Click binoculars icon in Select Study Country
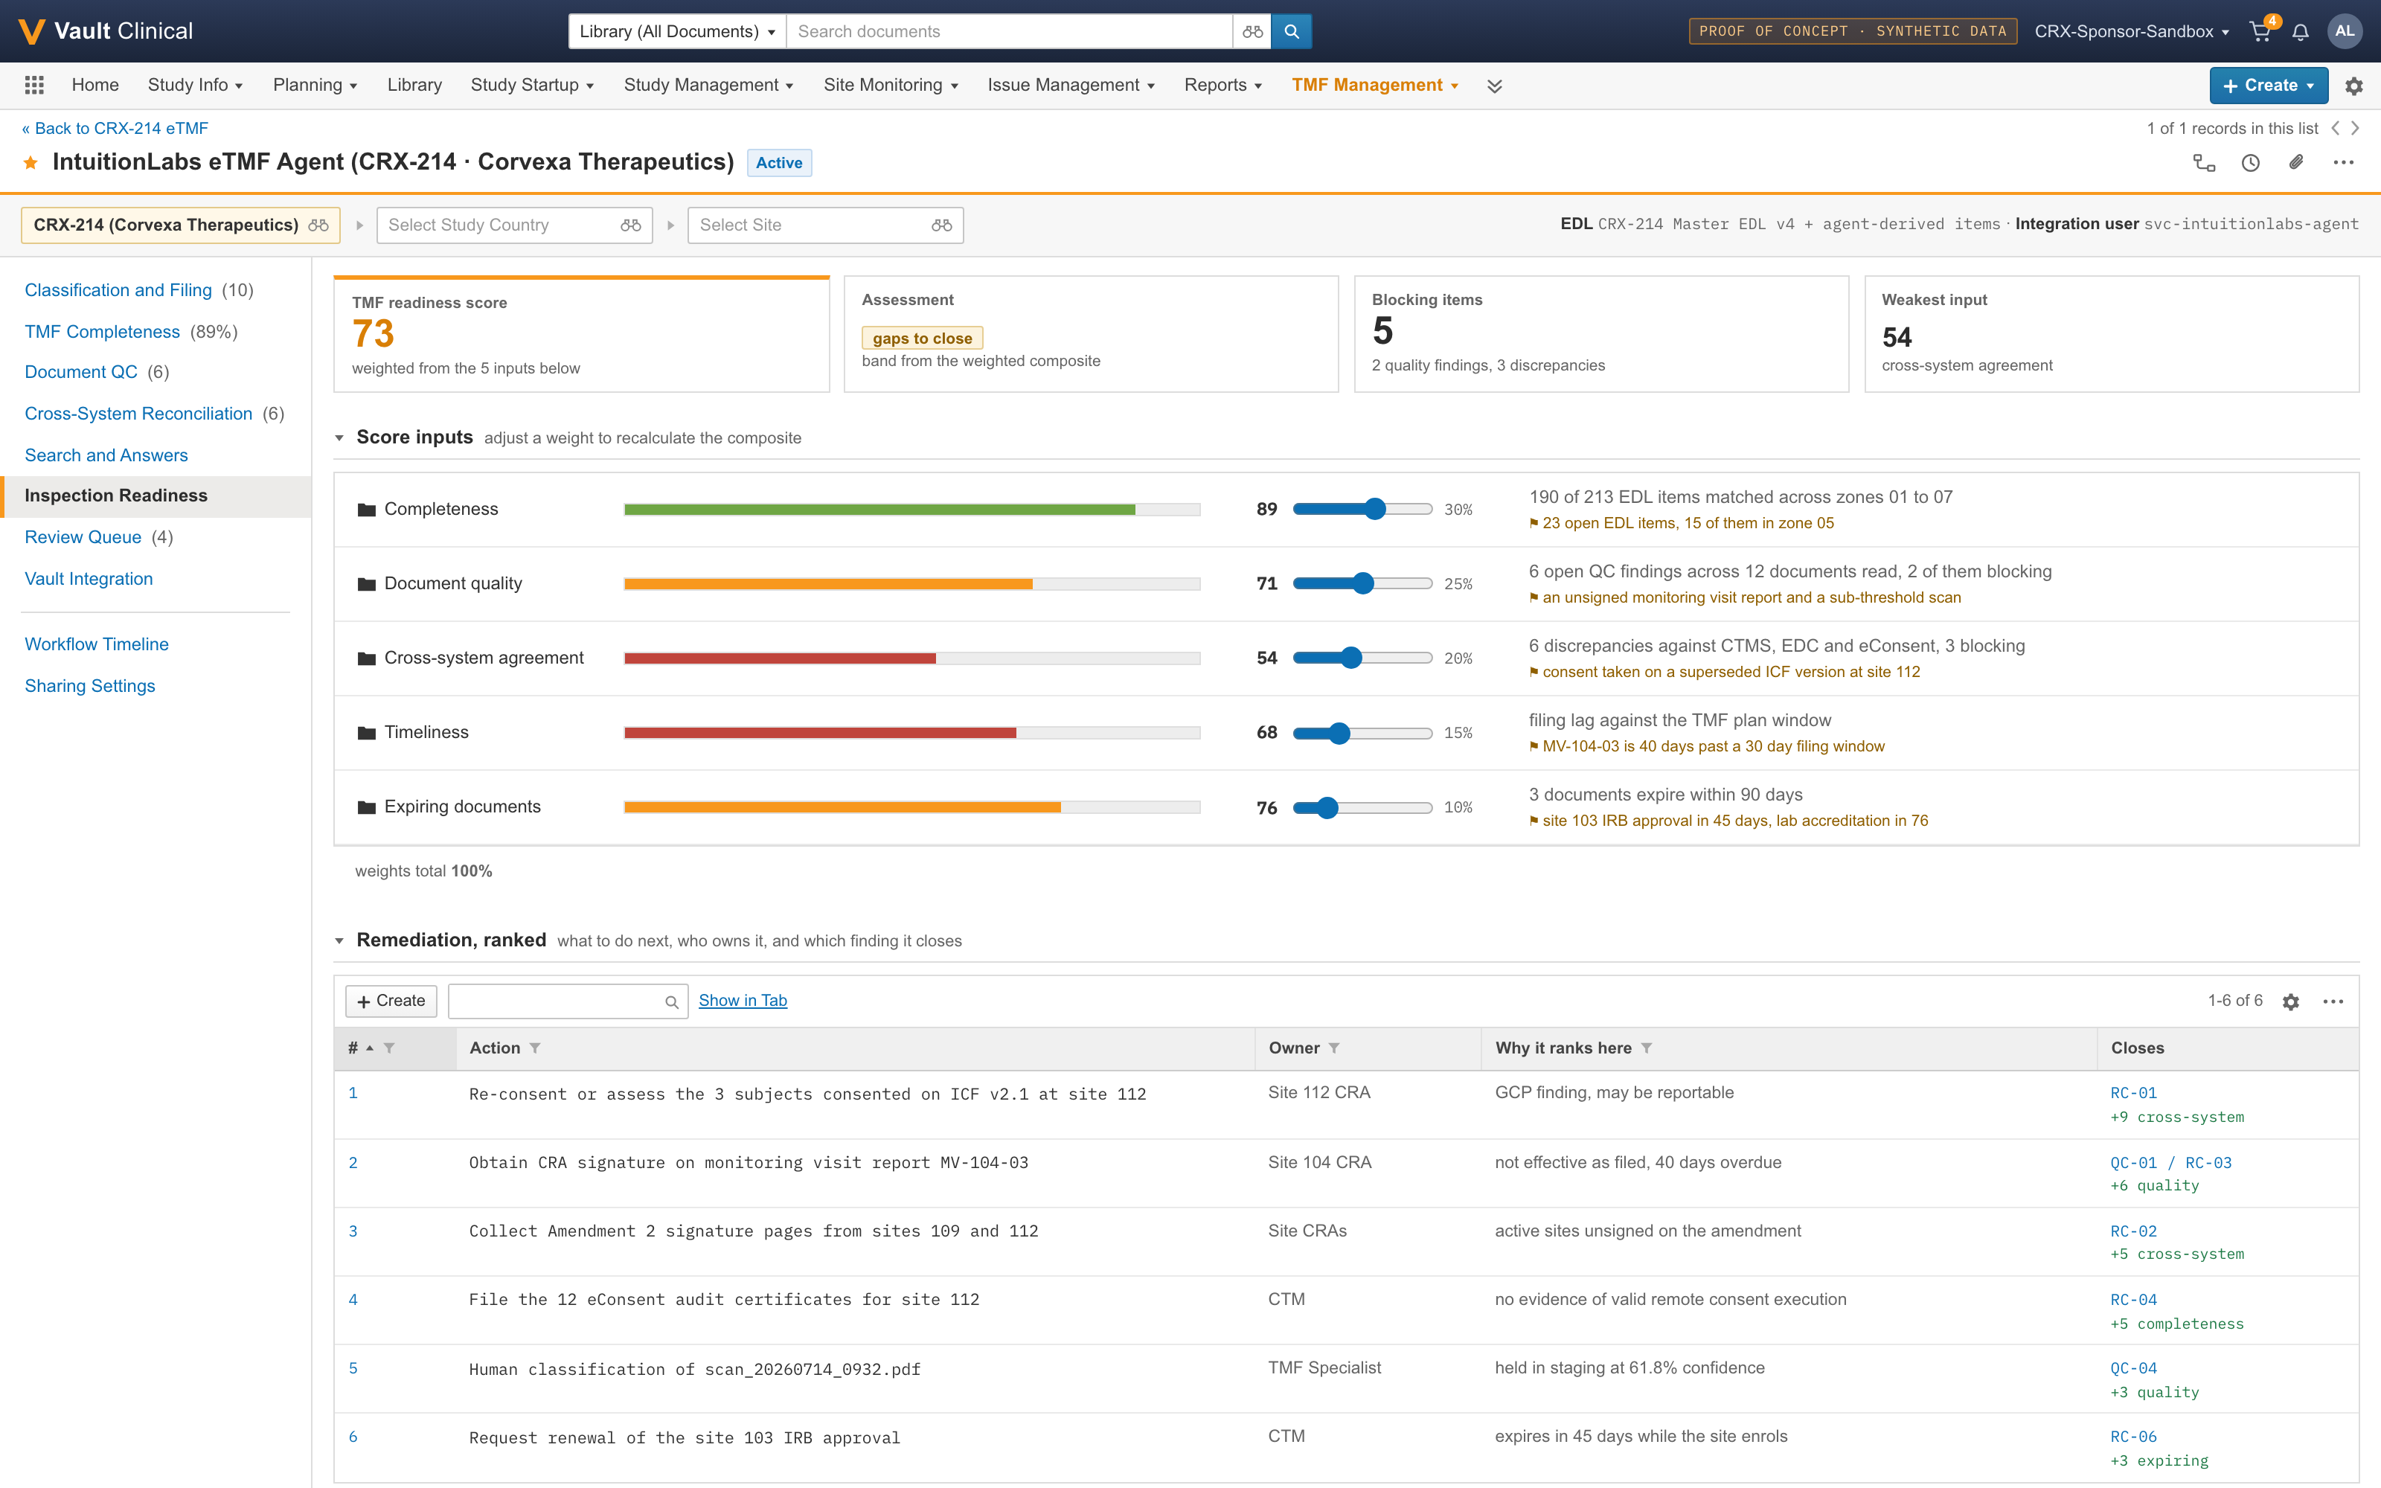2381x1488 pixels. [631, 225]
